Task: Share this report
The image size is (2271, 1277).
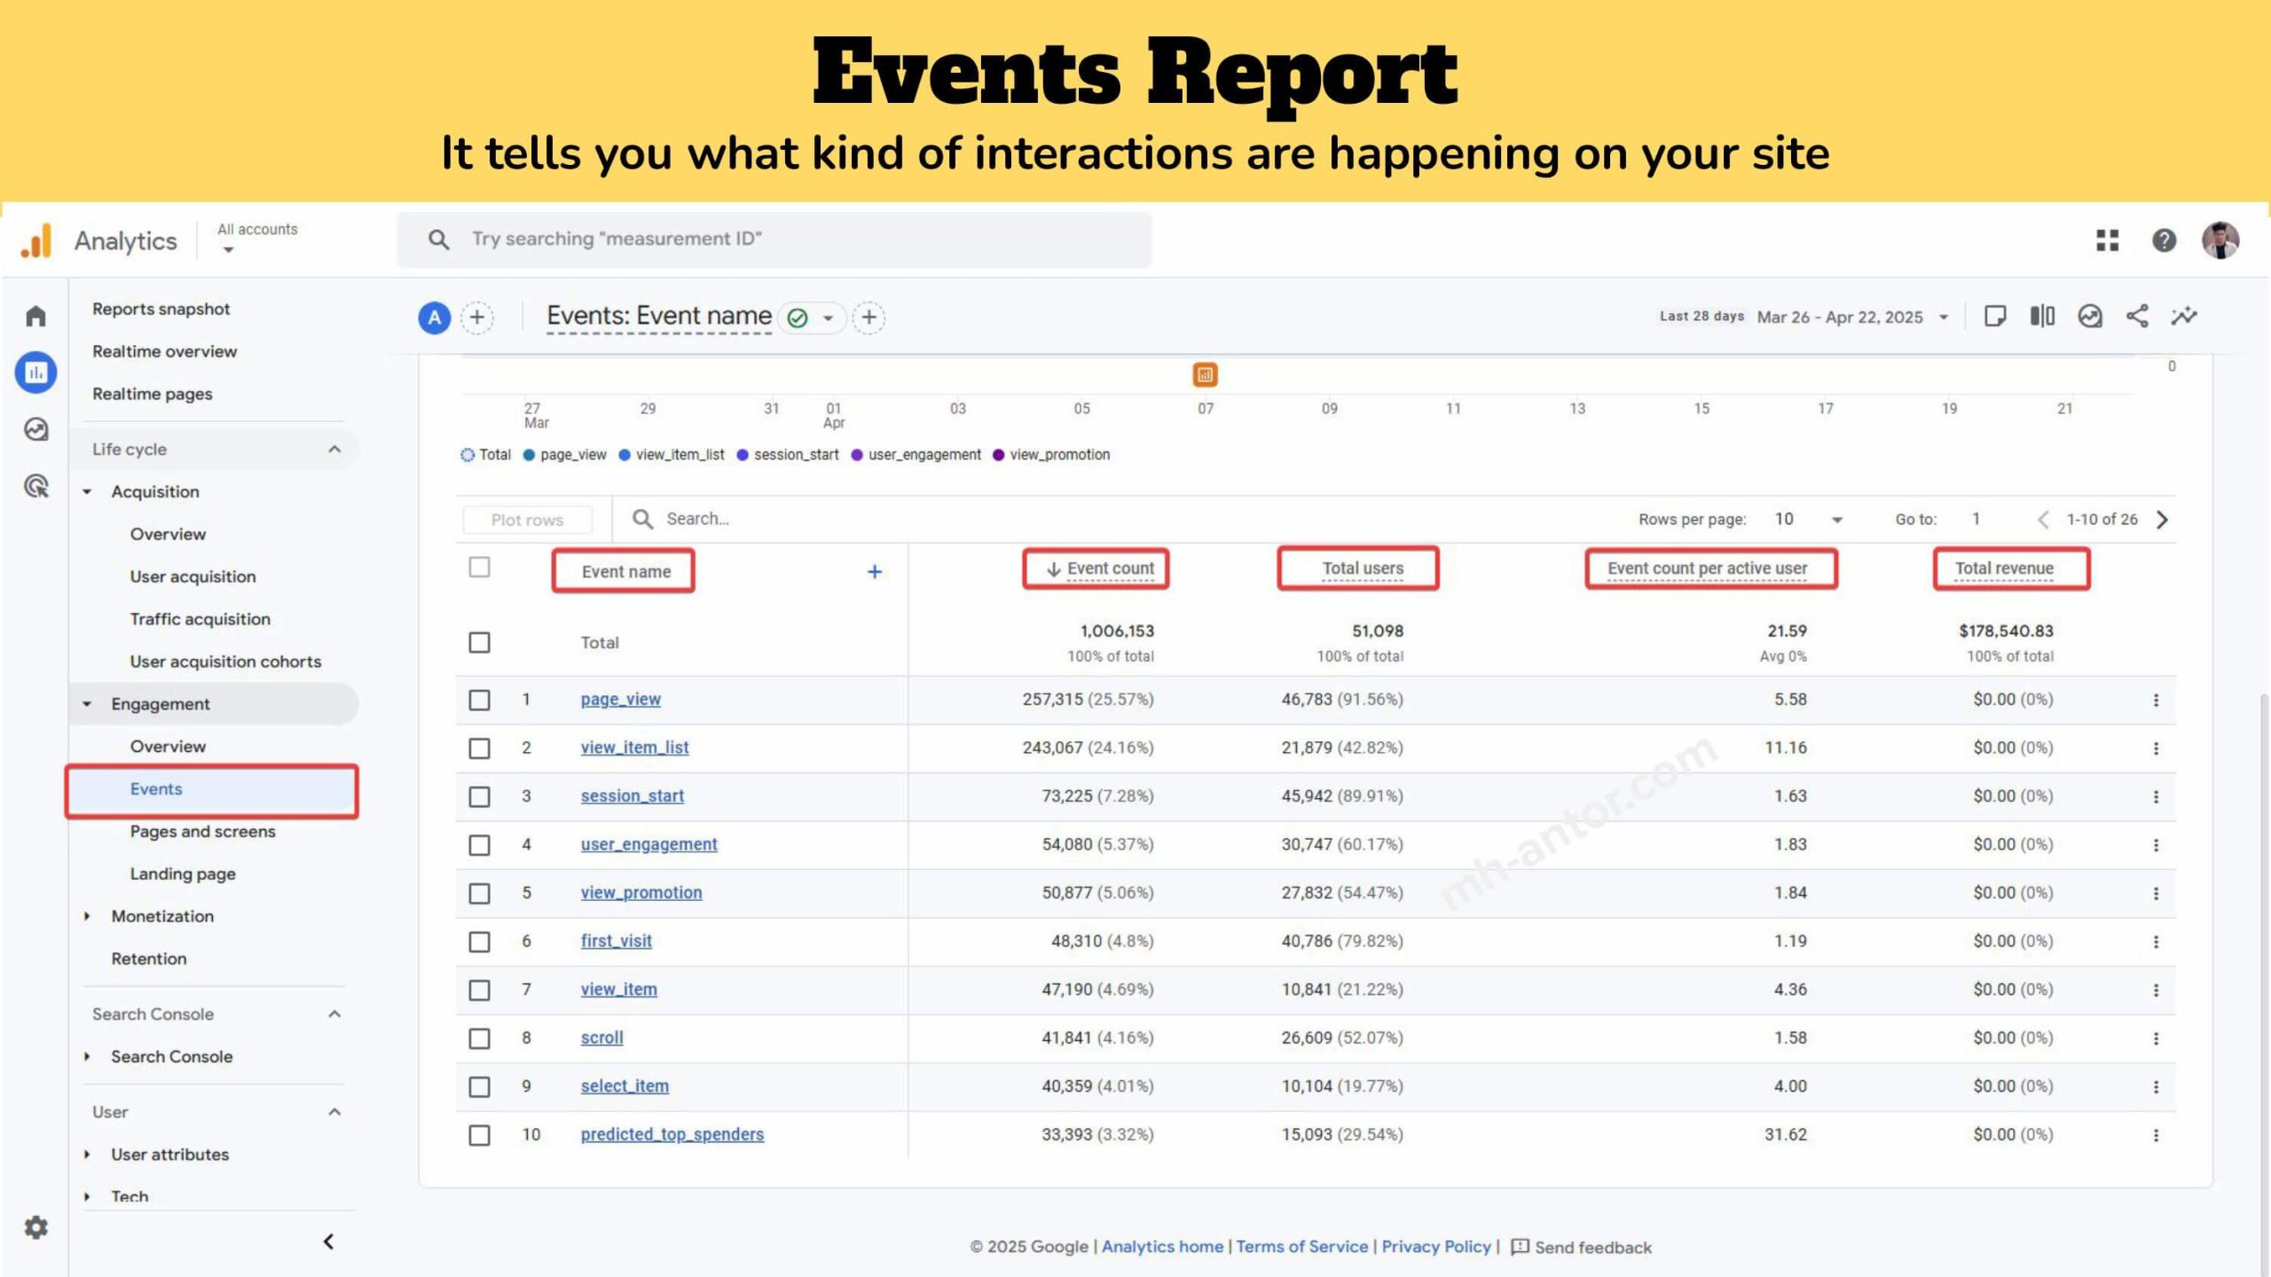Action: tap(2137, 317)
